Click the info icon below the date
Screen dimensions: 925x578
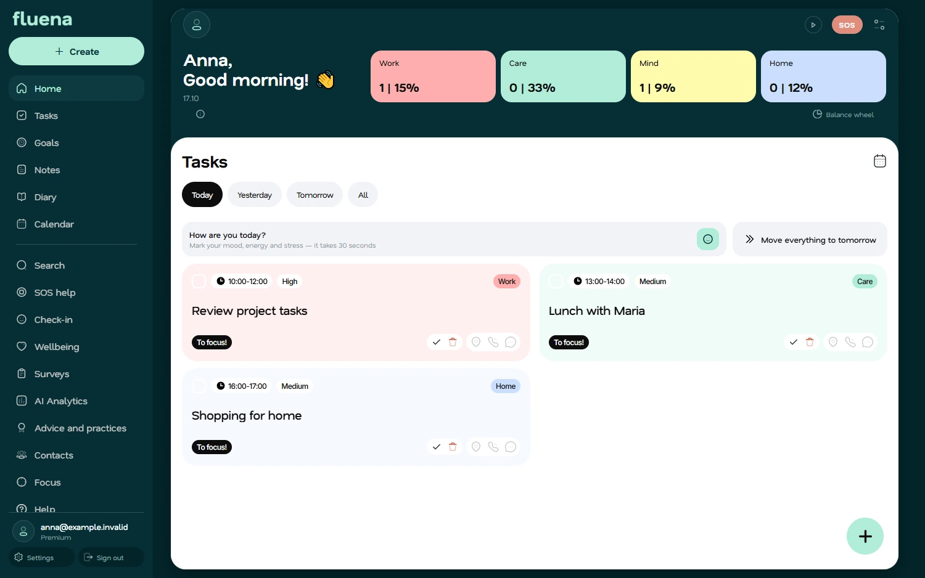tap(200, 114)
